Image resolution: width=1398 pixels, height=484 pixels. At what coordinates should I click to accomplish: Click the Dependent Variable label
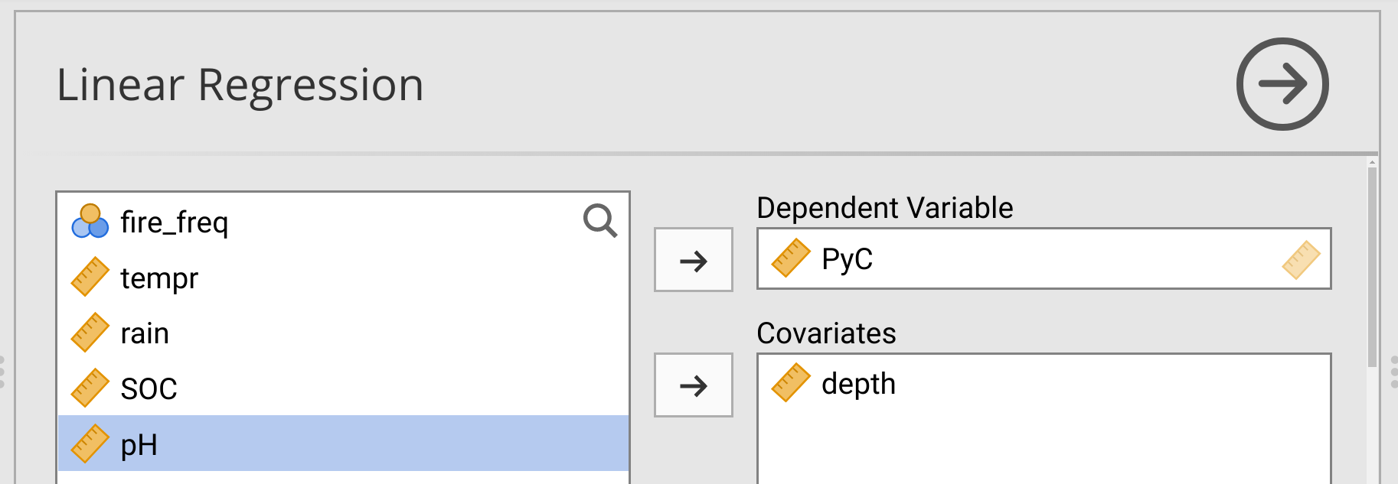pos(884,208)
